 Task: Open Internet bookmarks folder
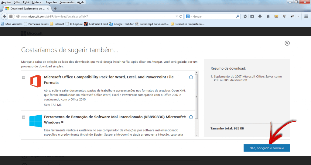pyautogui.click(x=57, y=24)
